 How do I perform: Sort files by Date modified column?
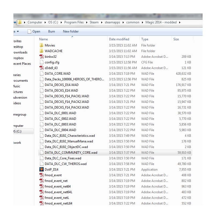tap(119, 39)
